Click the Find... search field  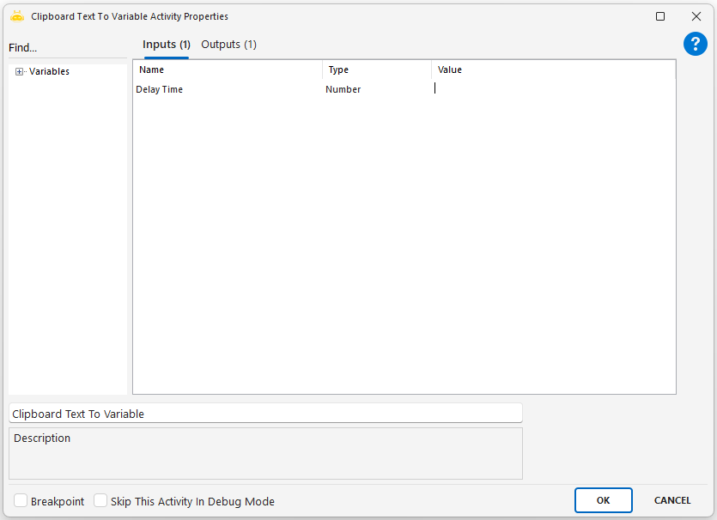point(67,48)
